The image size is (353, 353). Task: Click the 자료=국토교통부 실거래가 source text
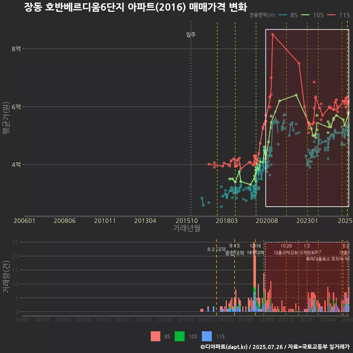(x=318, y=347)
